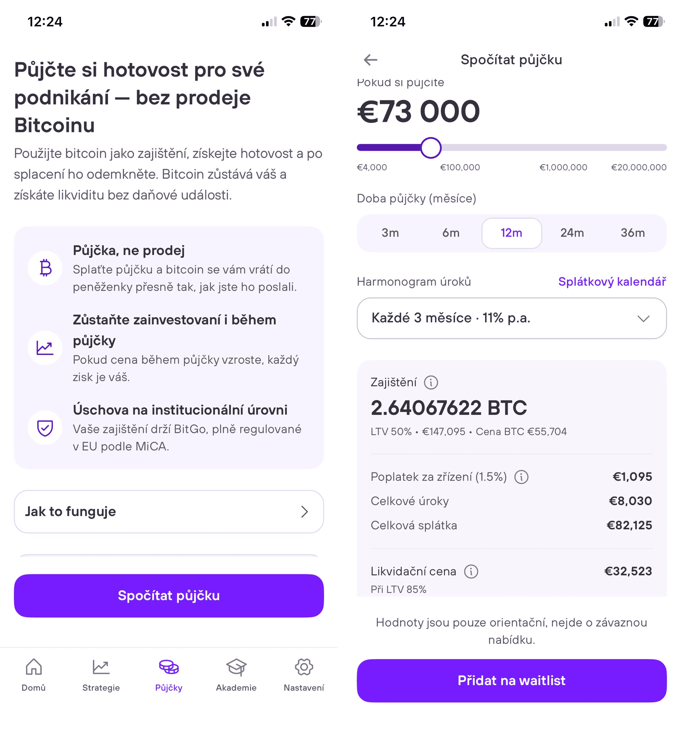Click the loan amount slider handle
This screenshot has width=678, height=732.
click(431, 148)
